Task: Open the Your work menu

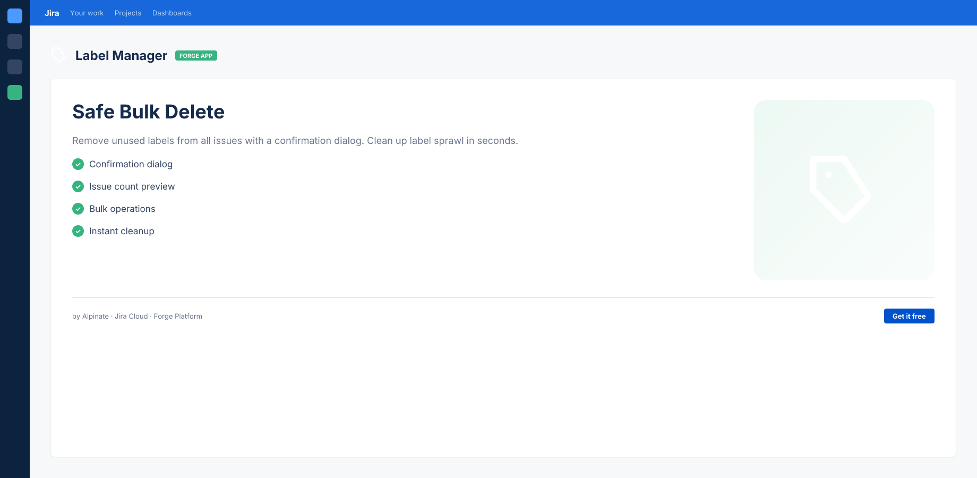Action: [87, 13]
